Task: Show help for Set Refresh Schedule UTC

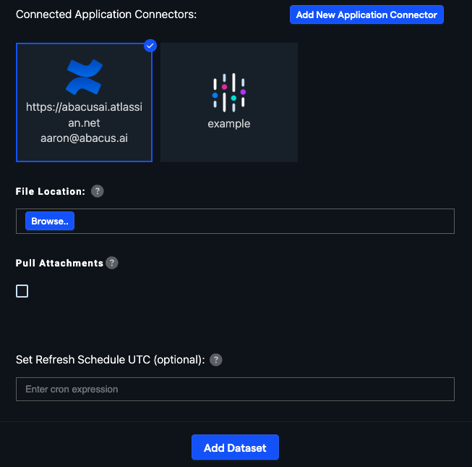Action: 216,360
